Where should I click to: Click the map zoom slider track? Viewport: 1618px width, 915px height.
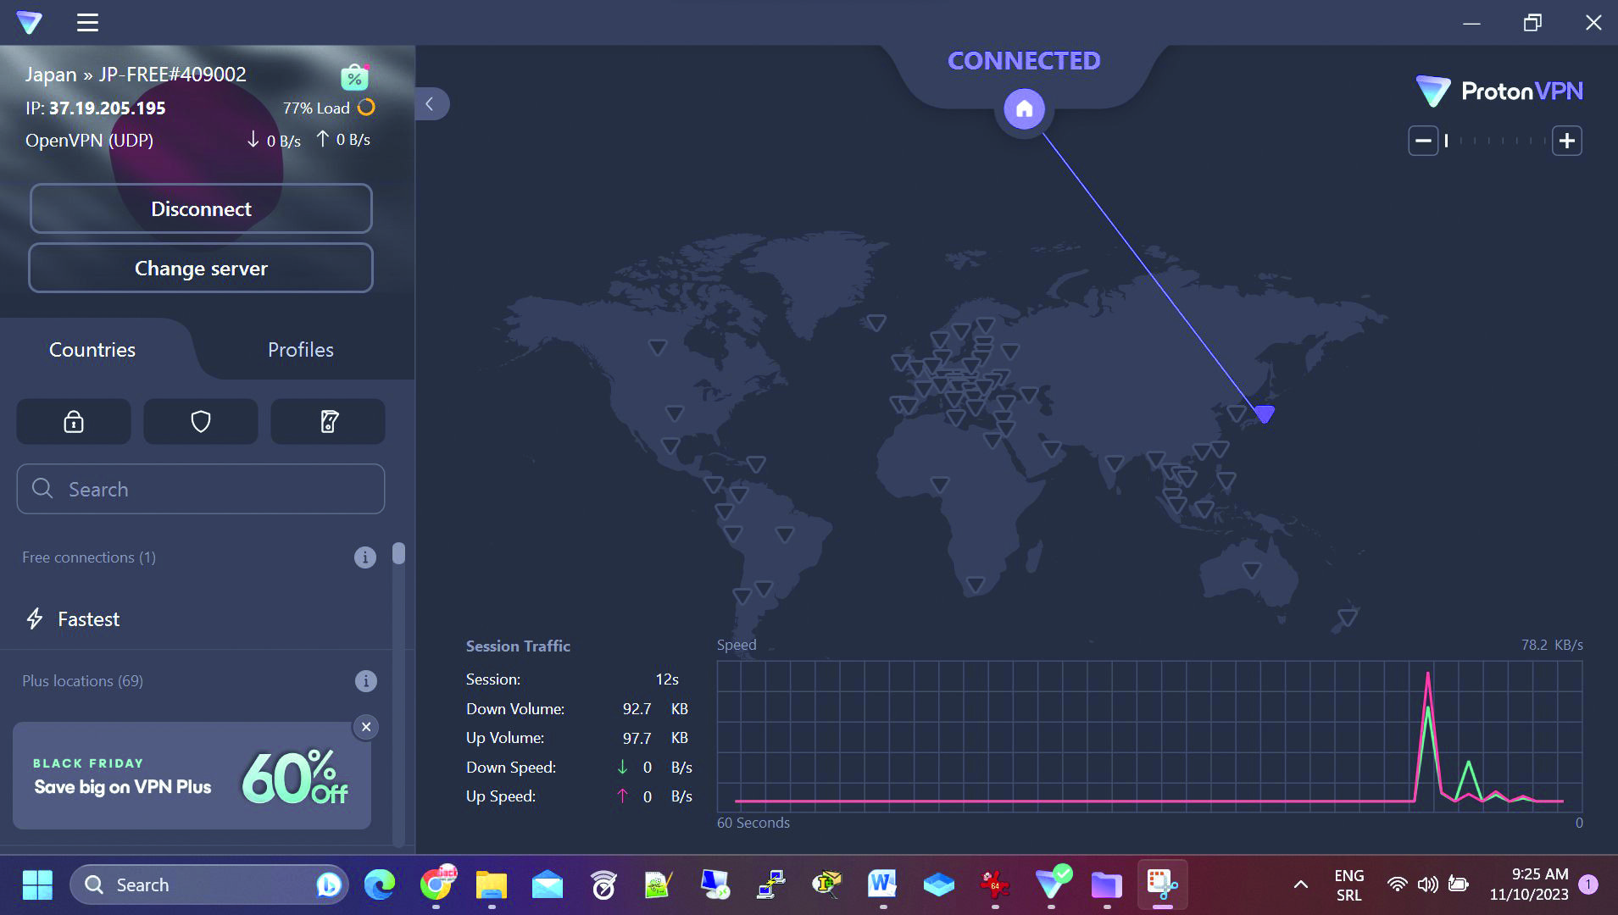pyautogui.click(x=1495, y=141)
